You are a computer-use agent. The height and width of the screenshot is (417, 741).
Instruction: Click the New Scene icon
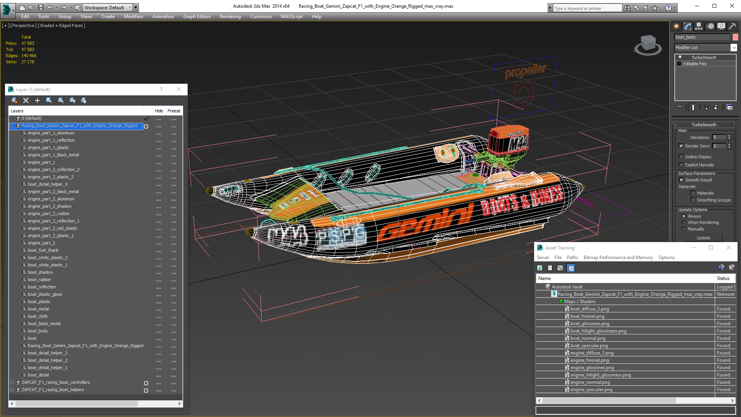tap(22, 7)
